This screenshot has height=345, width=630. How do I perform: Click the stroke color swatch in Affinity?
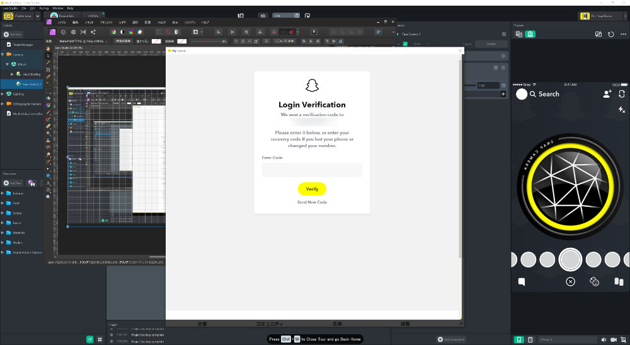(182, 41)
